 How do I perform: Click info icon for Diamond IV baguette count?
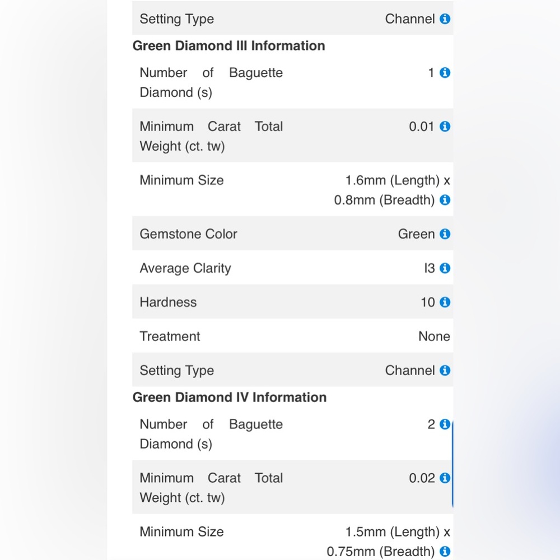click(445, 424)
